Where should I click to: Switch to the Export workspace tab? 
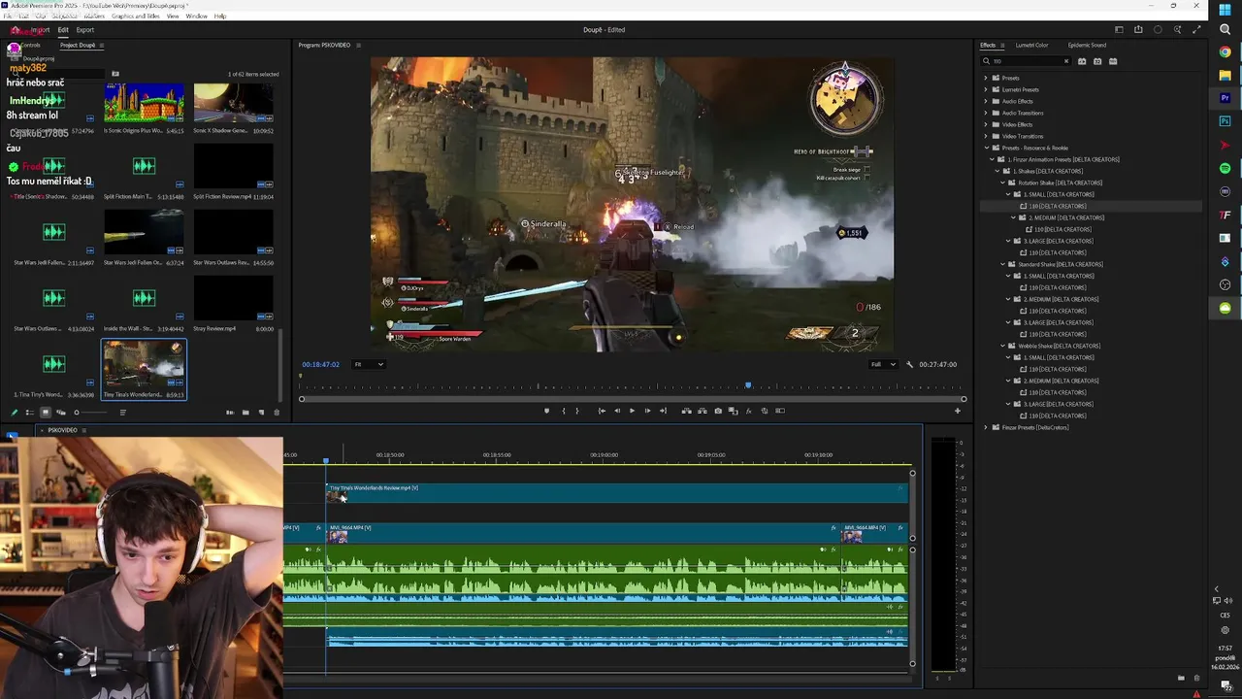[x=85, y=30]
